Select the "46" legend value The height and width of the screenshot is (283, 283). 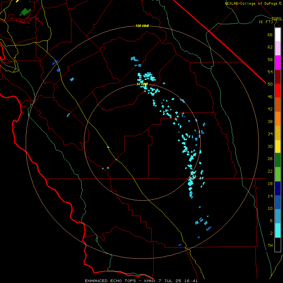pos(270,97)
